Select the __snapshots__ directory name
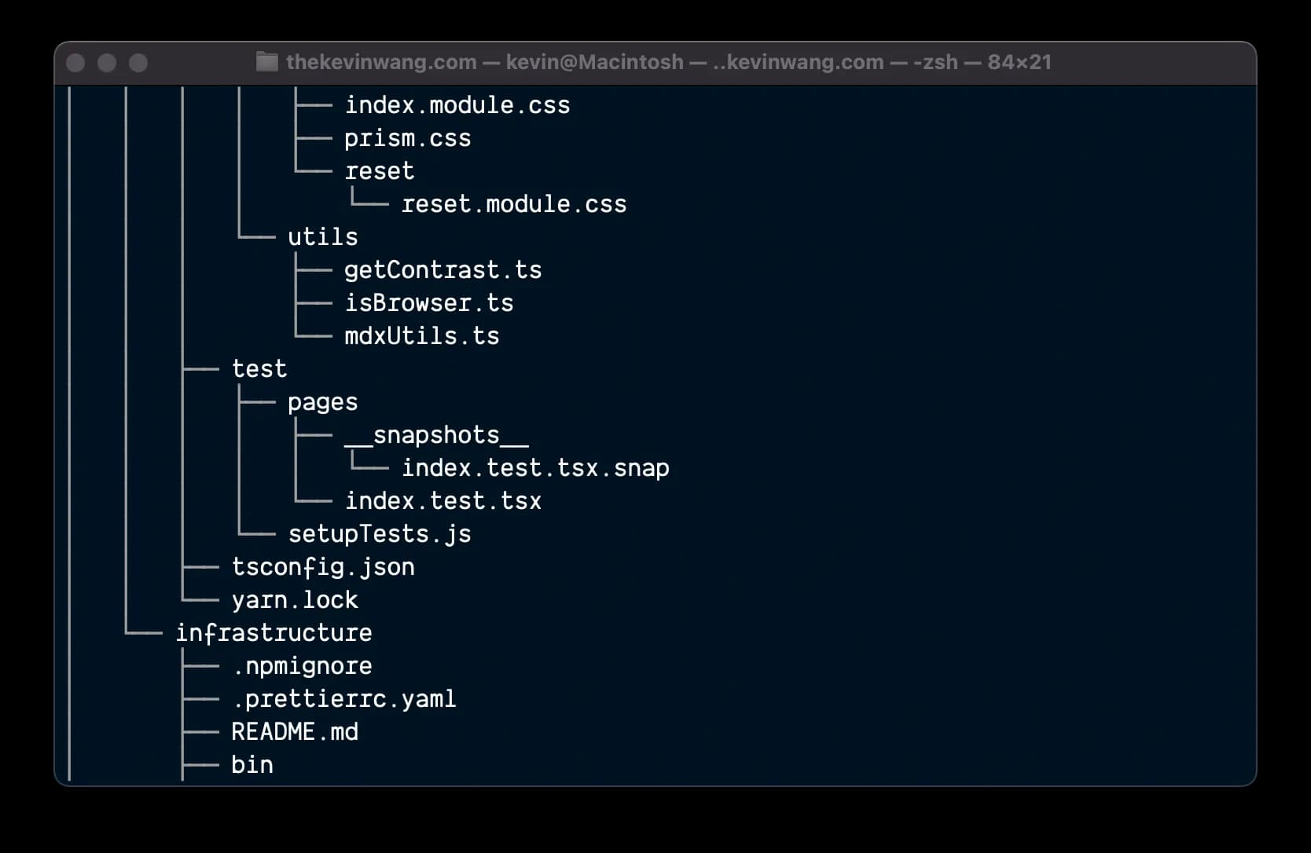1311x853 pixels. pyautogui.click(x=436, y=435)
